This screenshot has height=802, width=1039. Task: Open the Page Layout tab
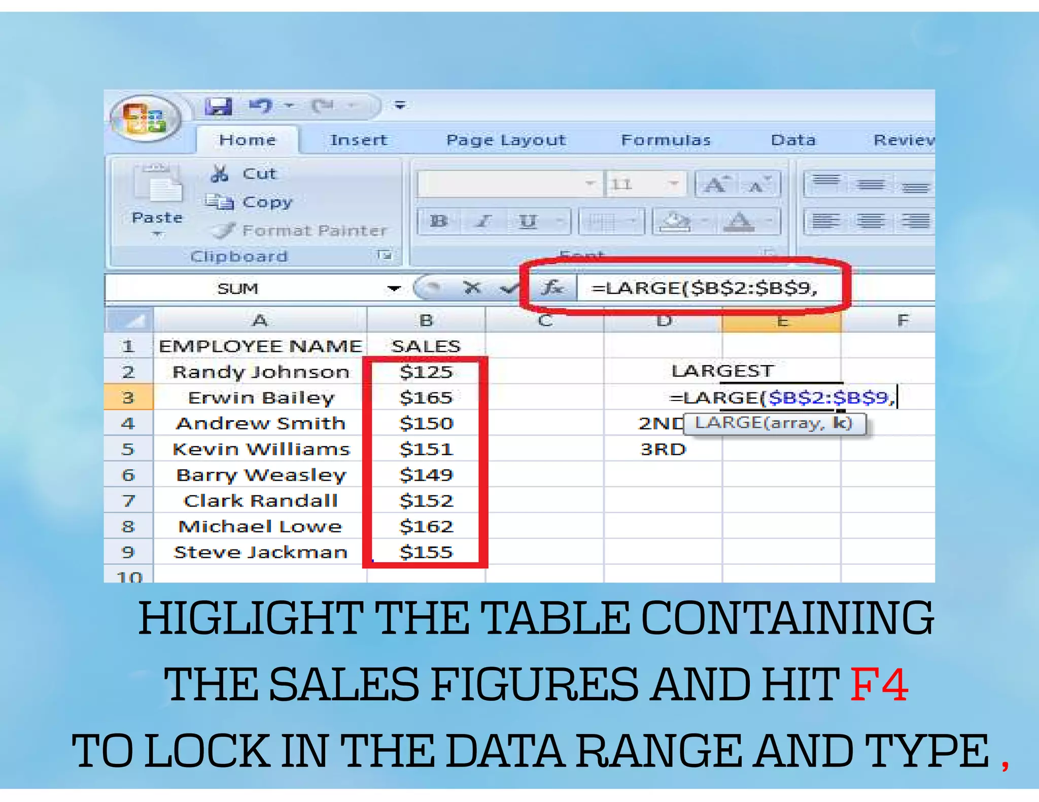point(506,140)
